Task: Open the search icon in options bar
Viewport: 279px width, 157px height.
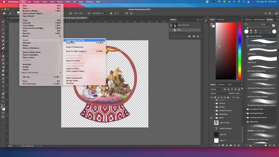Action: pos(265,14)
